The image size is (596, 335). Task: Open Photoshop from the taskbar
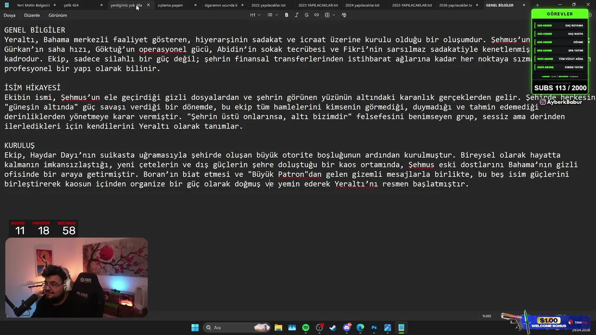pos(374,328)
